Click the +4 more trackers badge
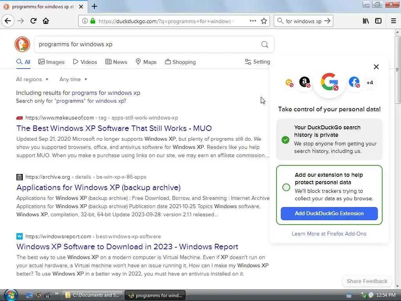 [x=370, y=83]
